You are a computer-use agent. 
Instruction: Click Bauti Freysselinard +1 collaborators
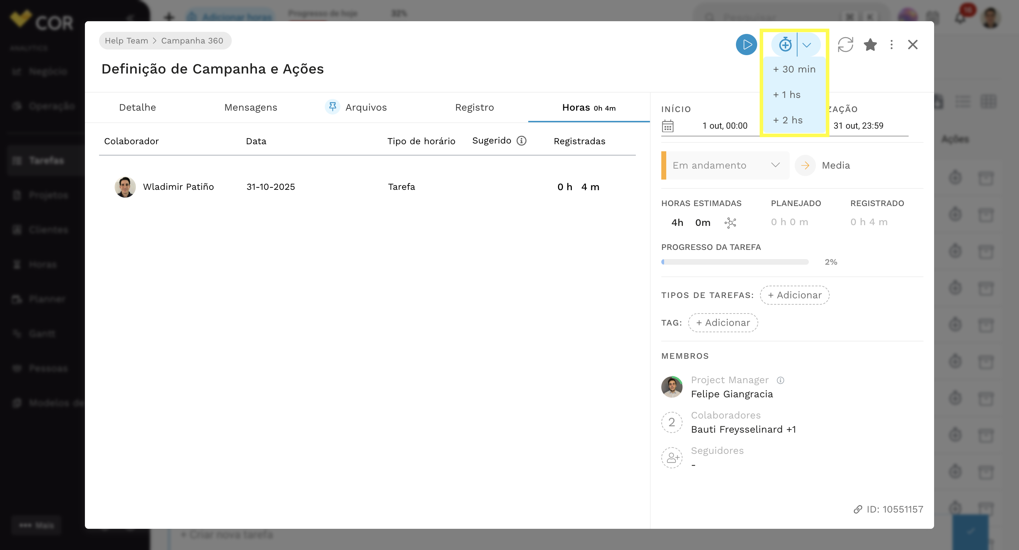tap(743, 429)
